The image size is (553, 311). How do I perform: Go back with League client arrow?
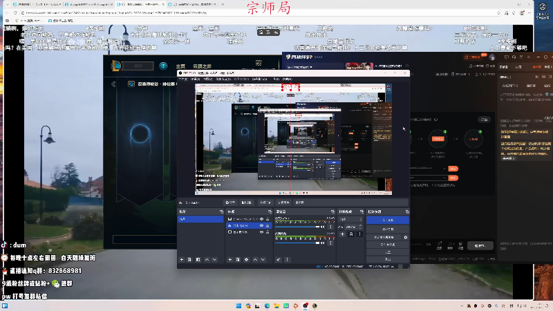point(113,84)
